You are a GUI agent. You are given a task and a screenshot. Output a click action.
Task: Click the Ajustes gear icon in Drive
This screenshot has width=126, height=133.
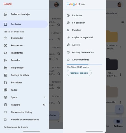click(x=68, y=45)
